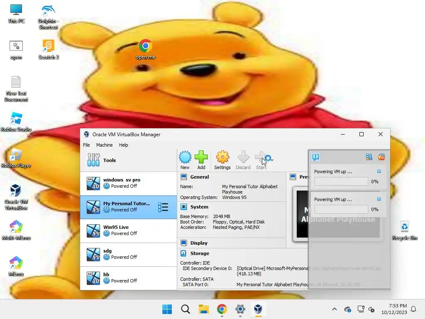Open Settings gear in the taskbar
The width and height of the screenshot is (425, 319).
pos(240,309)
